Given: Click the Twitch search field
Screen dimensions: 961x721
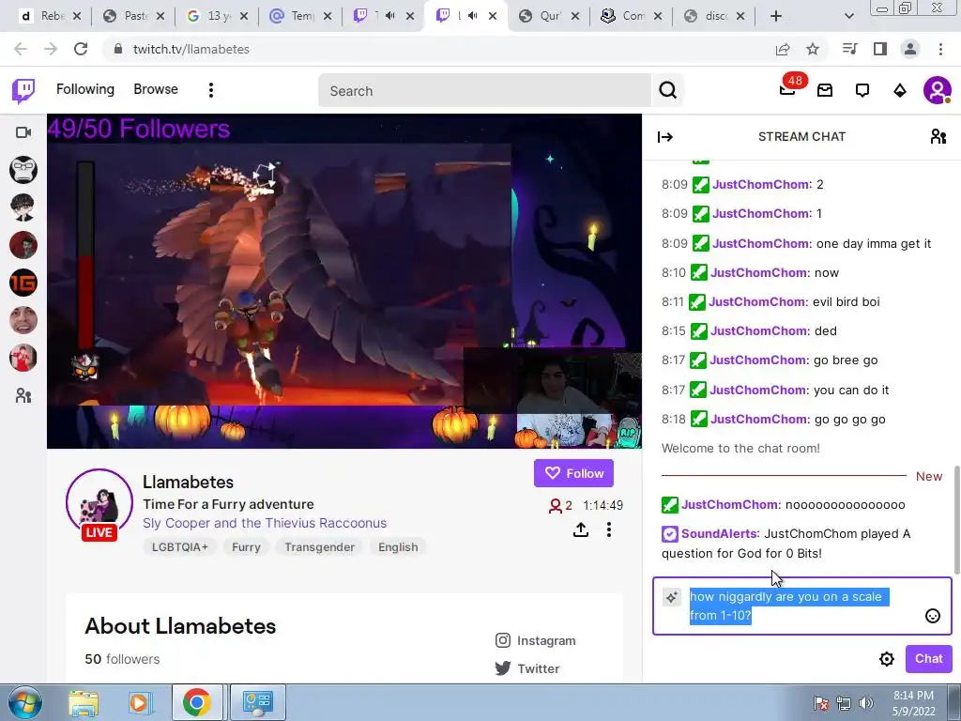Looking at the screenshot, I should [x=484, y=91].
